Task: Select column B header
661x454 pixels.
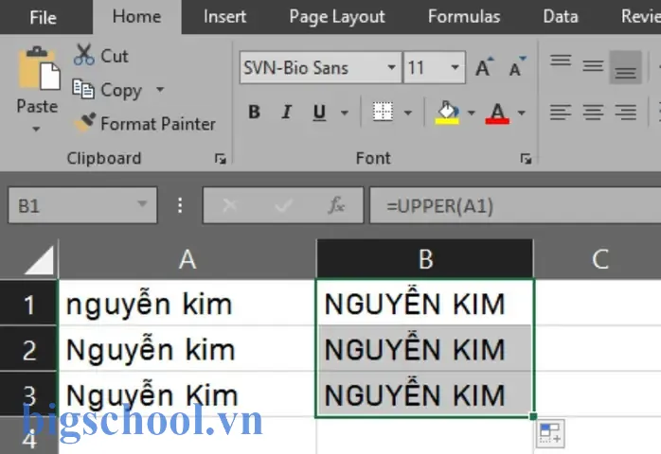Action: (x=425, y=258)
